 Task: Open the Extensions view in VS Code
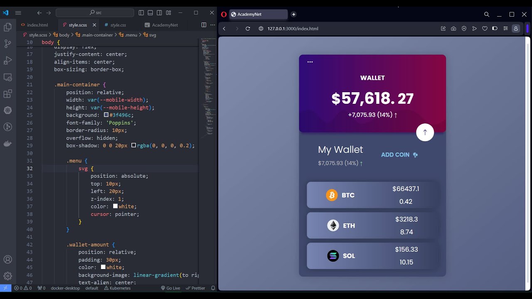pos(7,94)
